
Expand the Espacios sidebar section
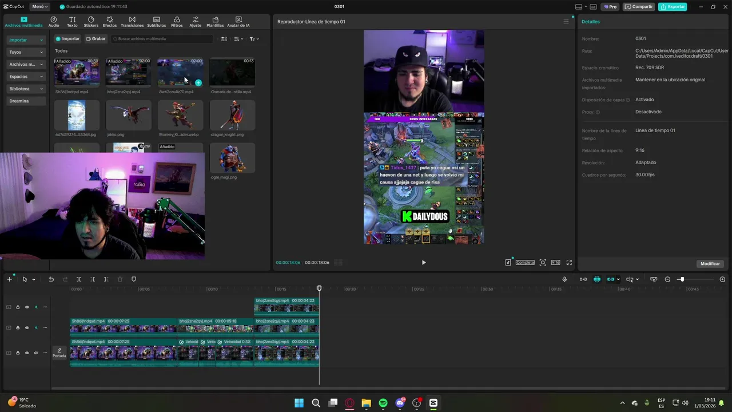26,77
